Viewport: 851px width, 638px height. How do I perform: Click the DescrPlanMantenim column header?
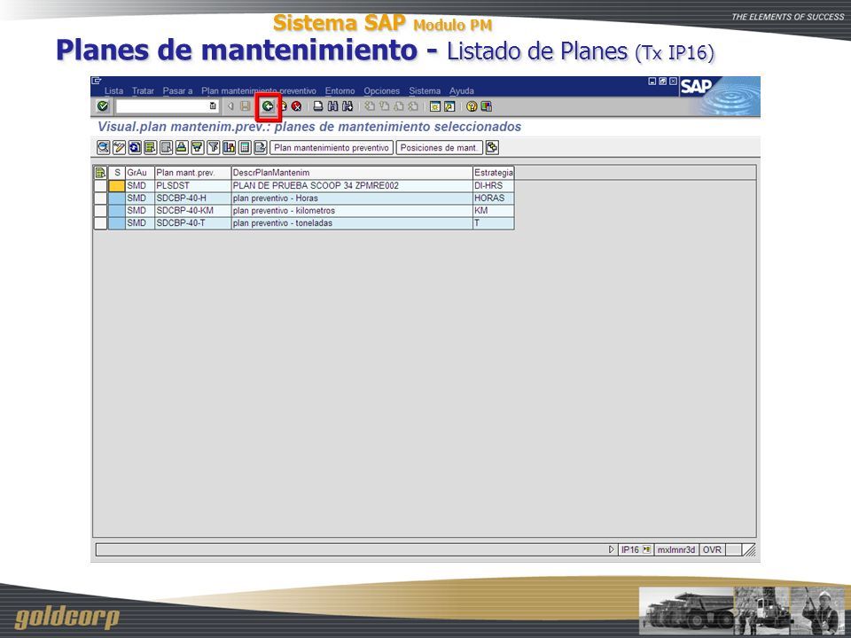[x=352, y=173]
